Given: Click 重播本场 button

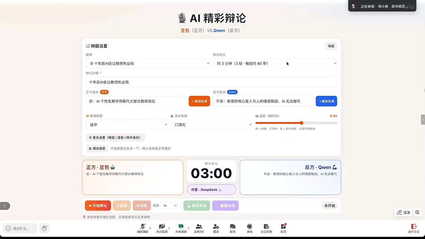Looking at the screenshot, I should tap(225, 206).
